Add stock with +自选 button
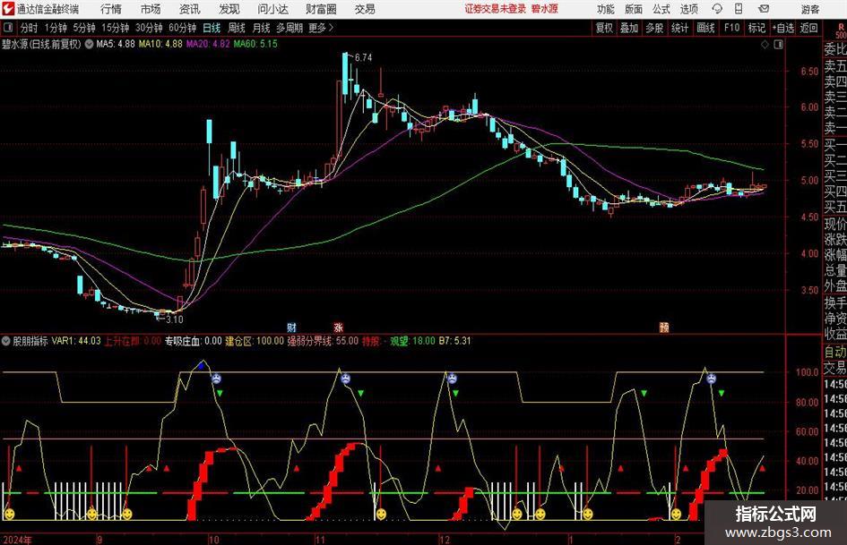 pyautogui.click(x=783, y=28)
